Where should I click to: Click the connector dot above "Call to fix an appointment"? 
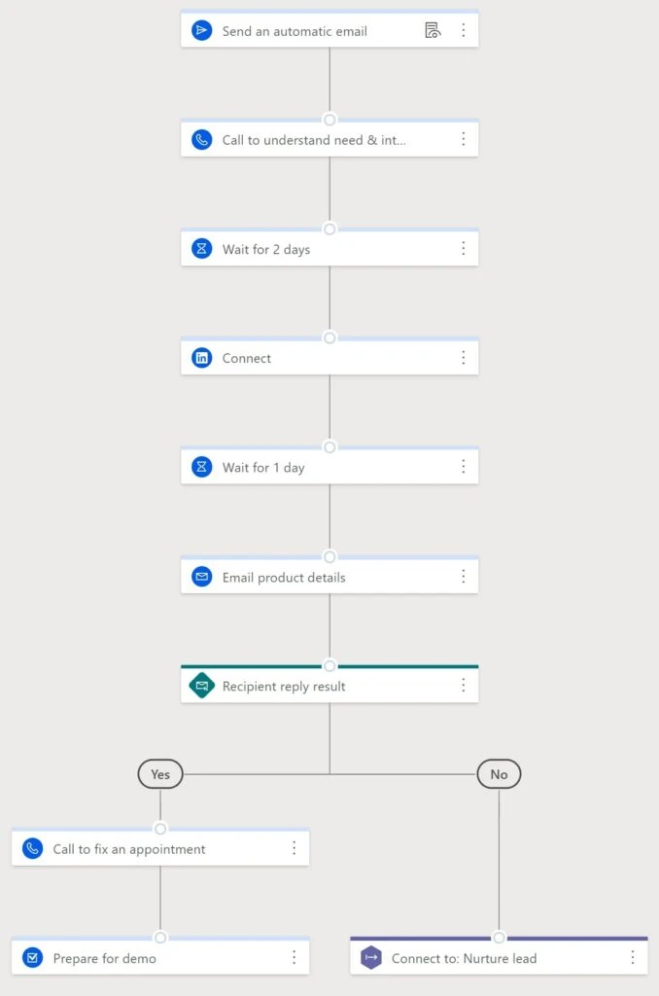click(x=159, y=829)
